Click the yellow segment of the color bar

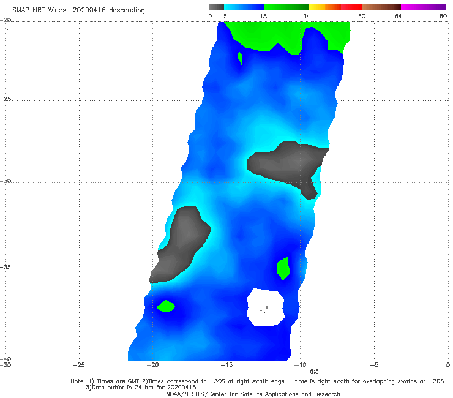pos(317,7)
